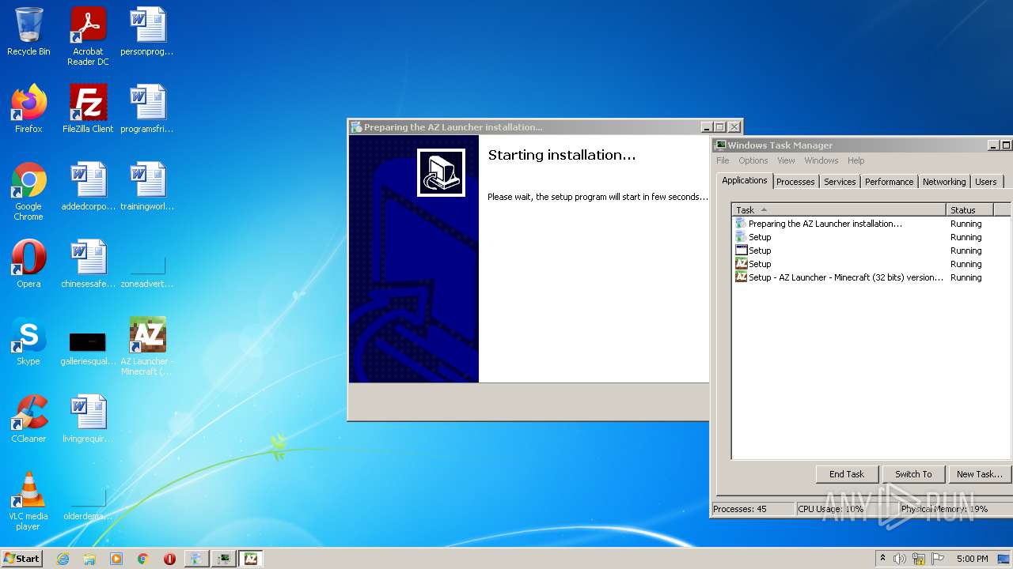
Task: Switch to AZ Launcher taskbar button
Action: coord(251,559)
